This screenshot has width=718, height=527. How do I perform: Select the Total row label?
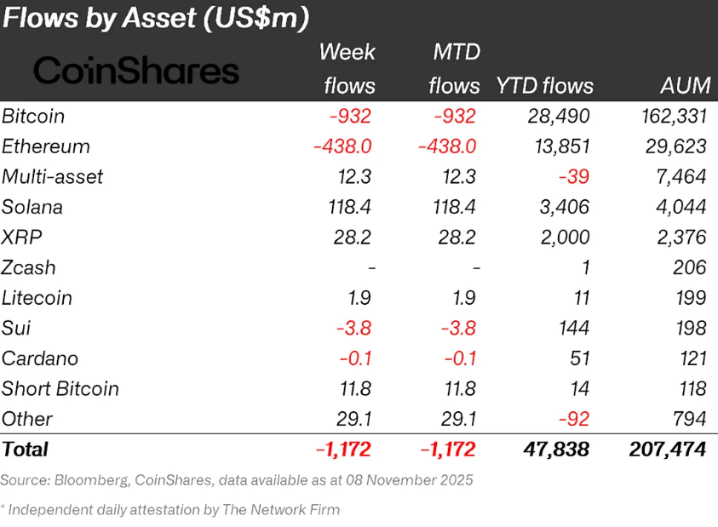(26, 449)
